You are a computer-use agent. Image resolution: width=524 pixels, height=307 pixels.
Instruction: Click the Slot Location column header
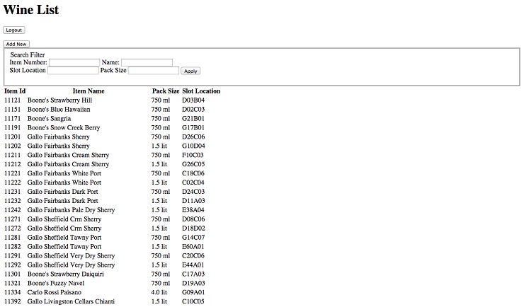(x=201, y=91)
